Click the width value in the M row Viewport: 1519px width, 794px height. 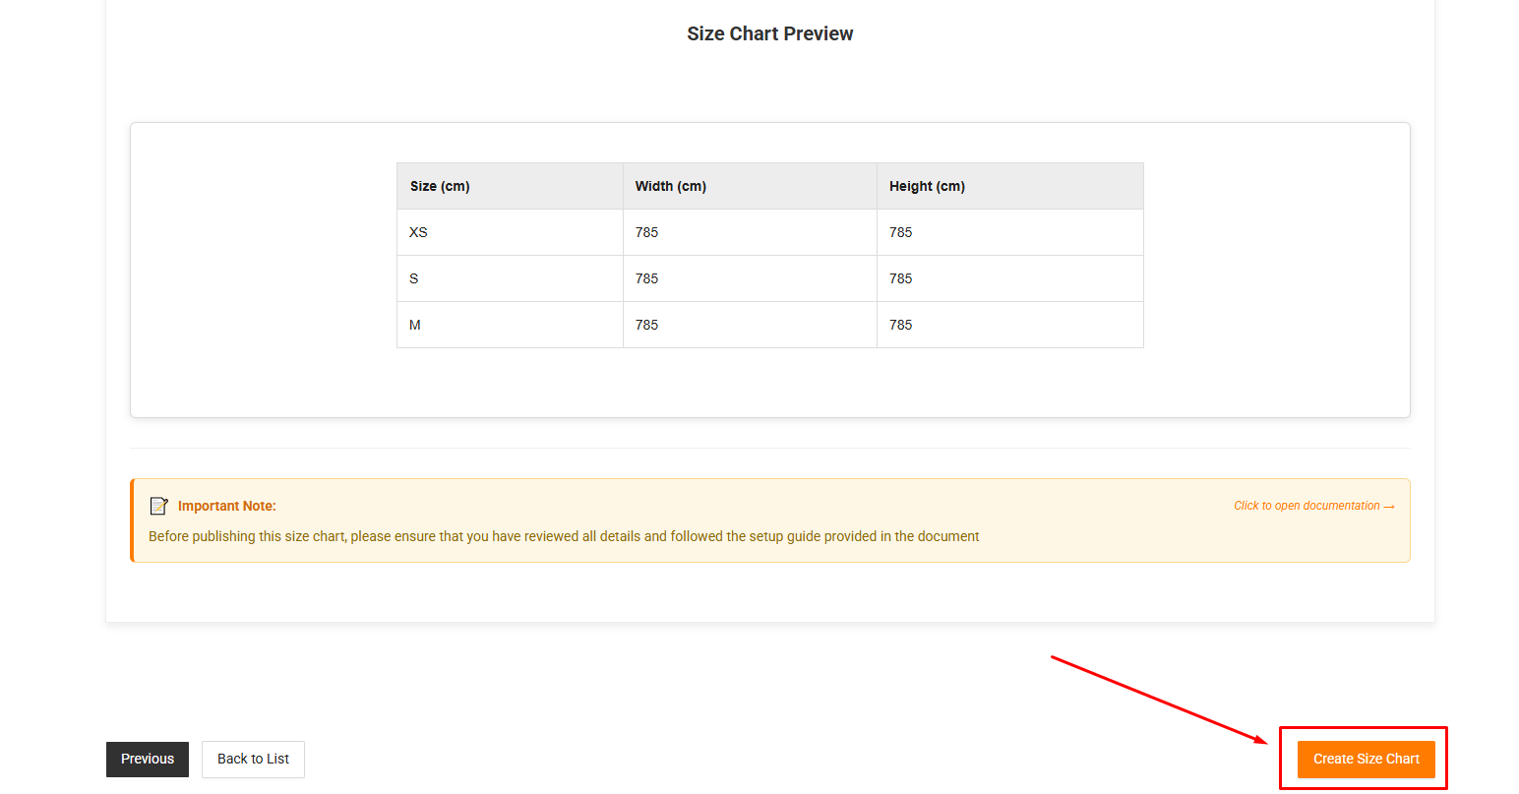[646, 325]
